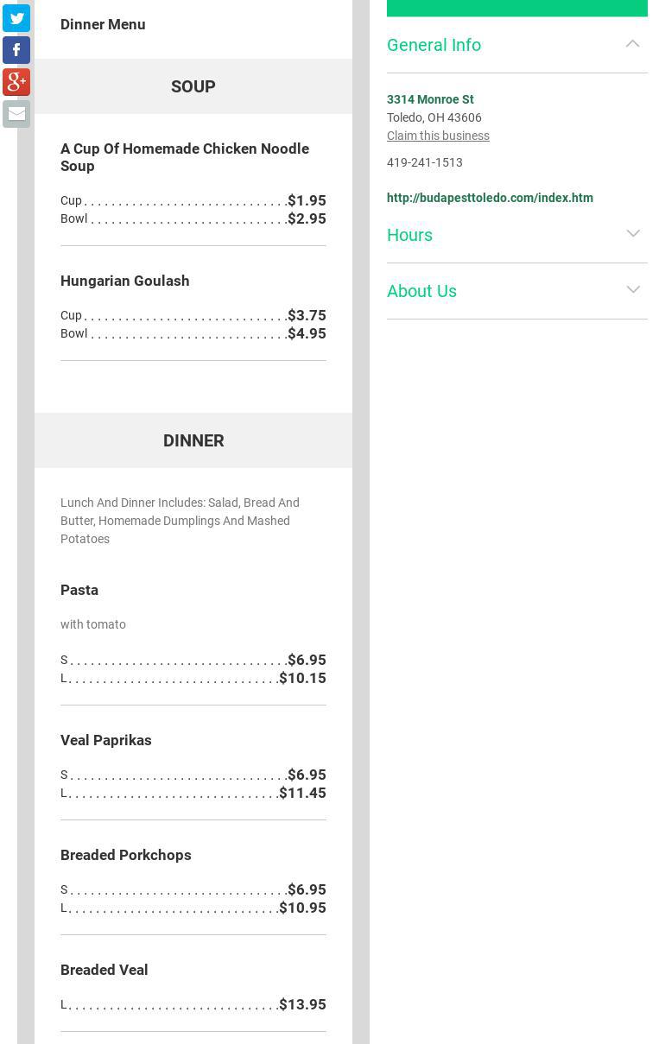Select the Hungarian Goulash menu item
Screen dimensions: 665x1044
pyautogui.click(x=125, y=281)
